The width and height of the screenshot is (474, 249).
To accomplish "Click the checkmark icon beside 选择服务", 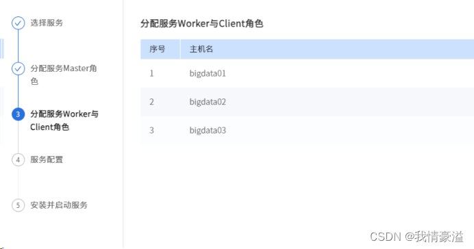I will point(18,23).
